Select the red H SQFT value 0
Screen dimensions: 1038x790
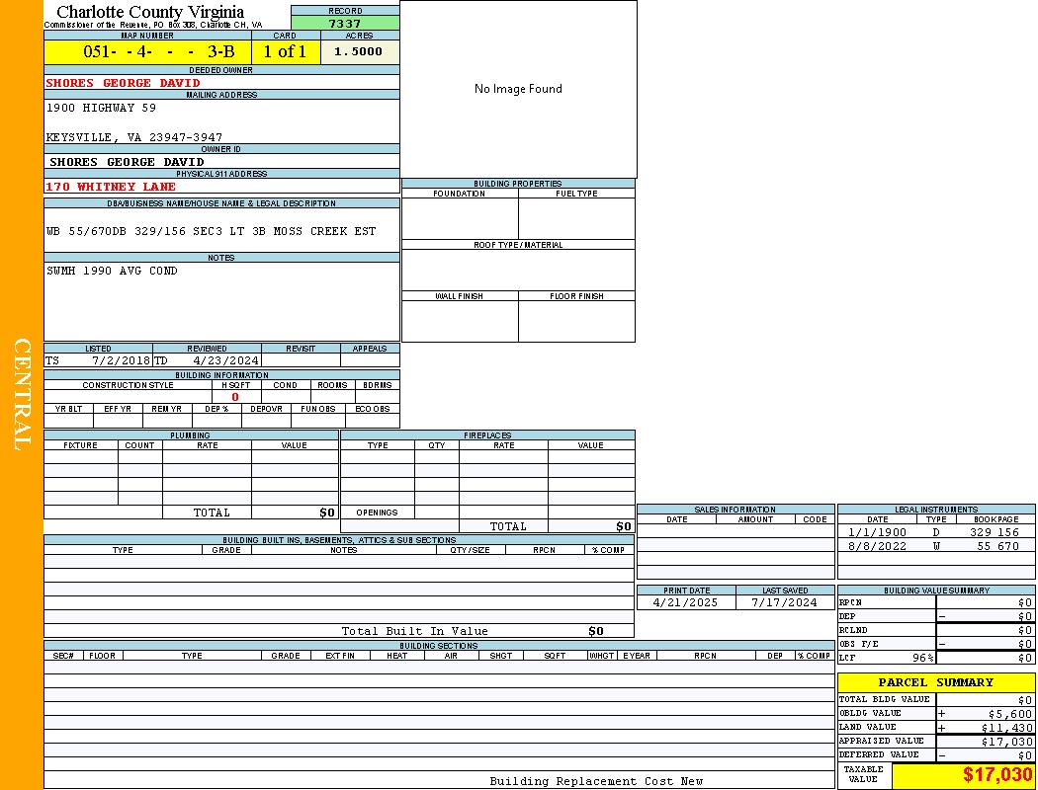(235, 397)
